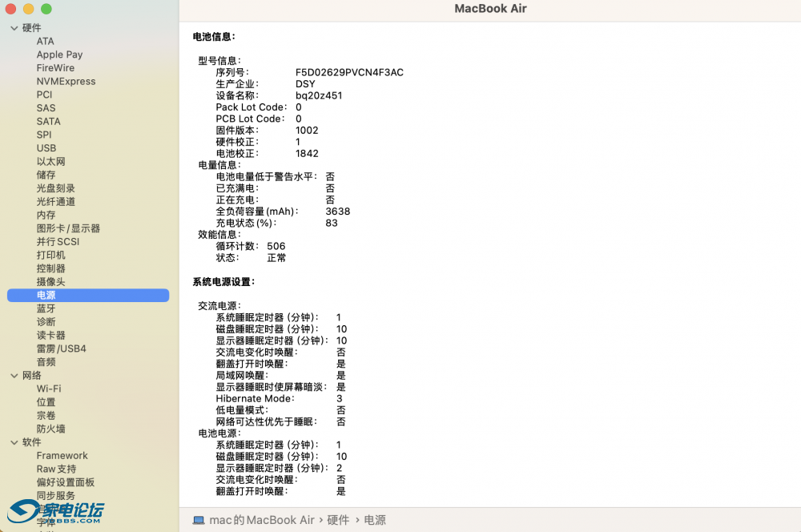Select Wi-Fi under 网络
Viewport: 801px width, 532px height.
coord(49,389)
